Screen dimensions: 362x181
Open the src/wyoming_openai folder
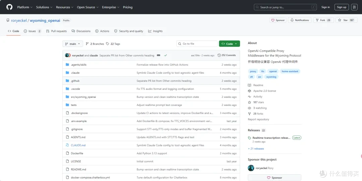click(x=83, y=97)
